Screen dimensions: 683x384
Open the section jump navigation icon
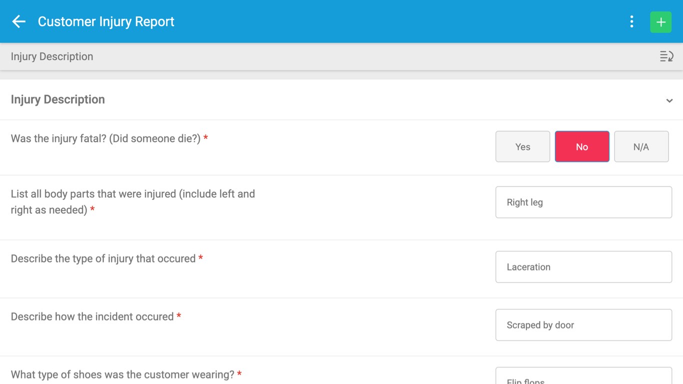click(x=667, y=56)
